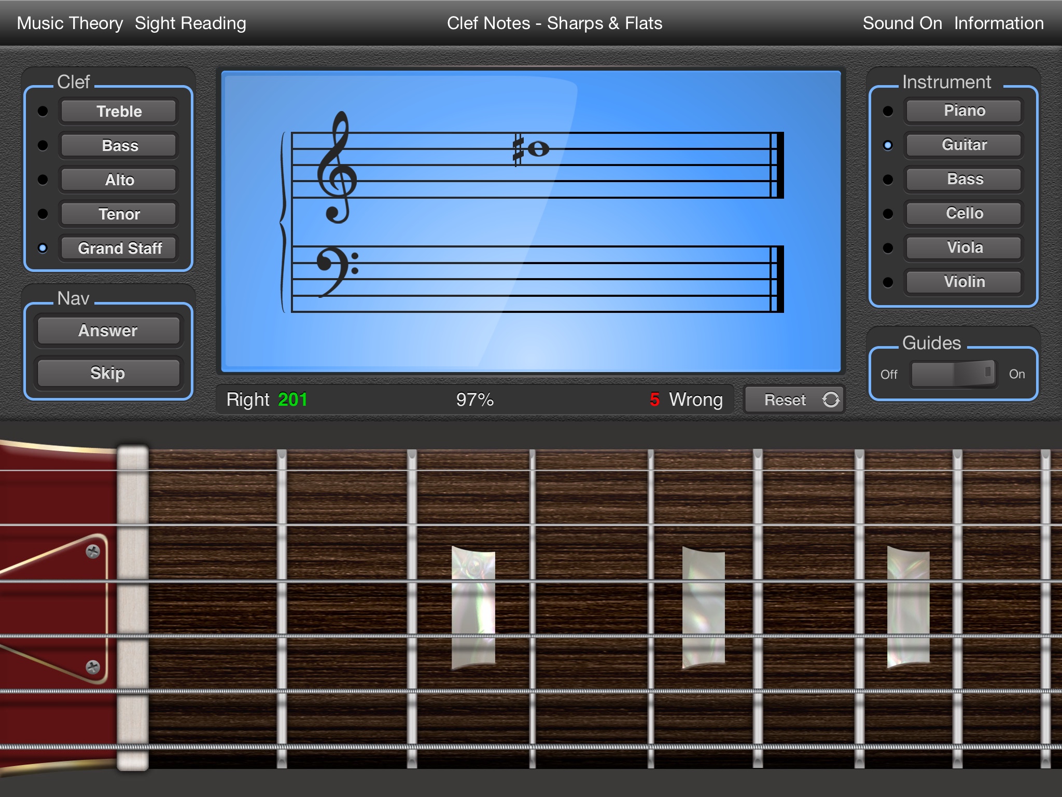Open the Information page
The width and height of the screenshot is (1062, 797).
point(999,23)
